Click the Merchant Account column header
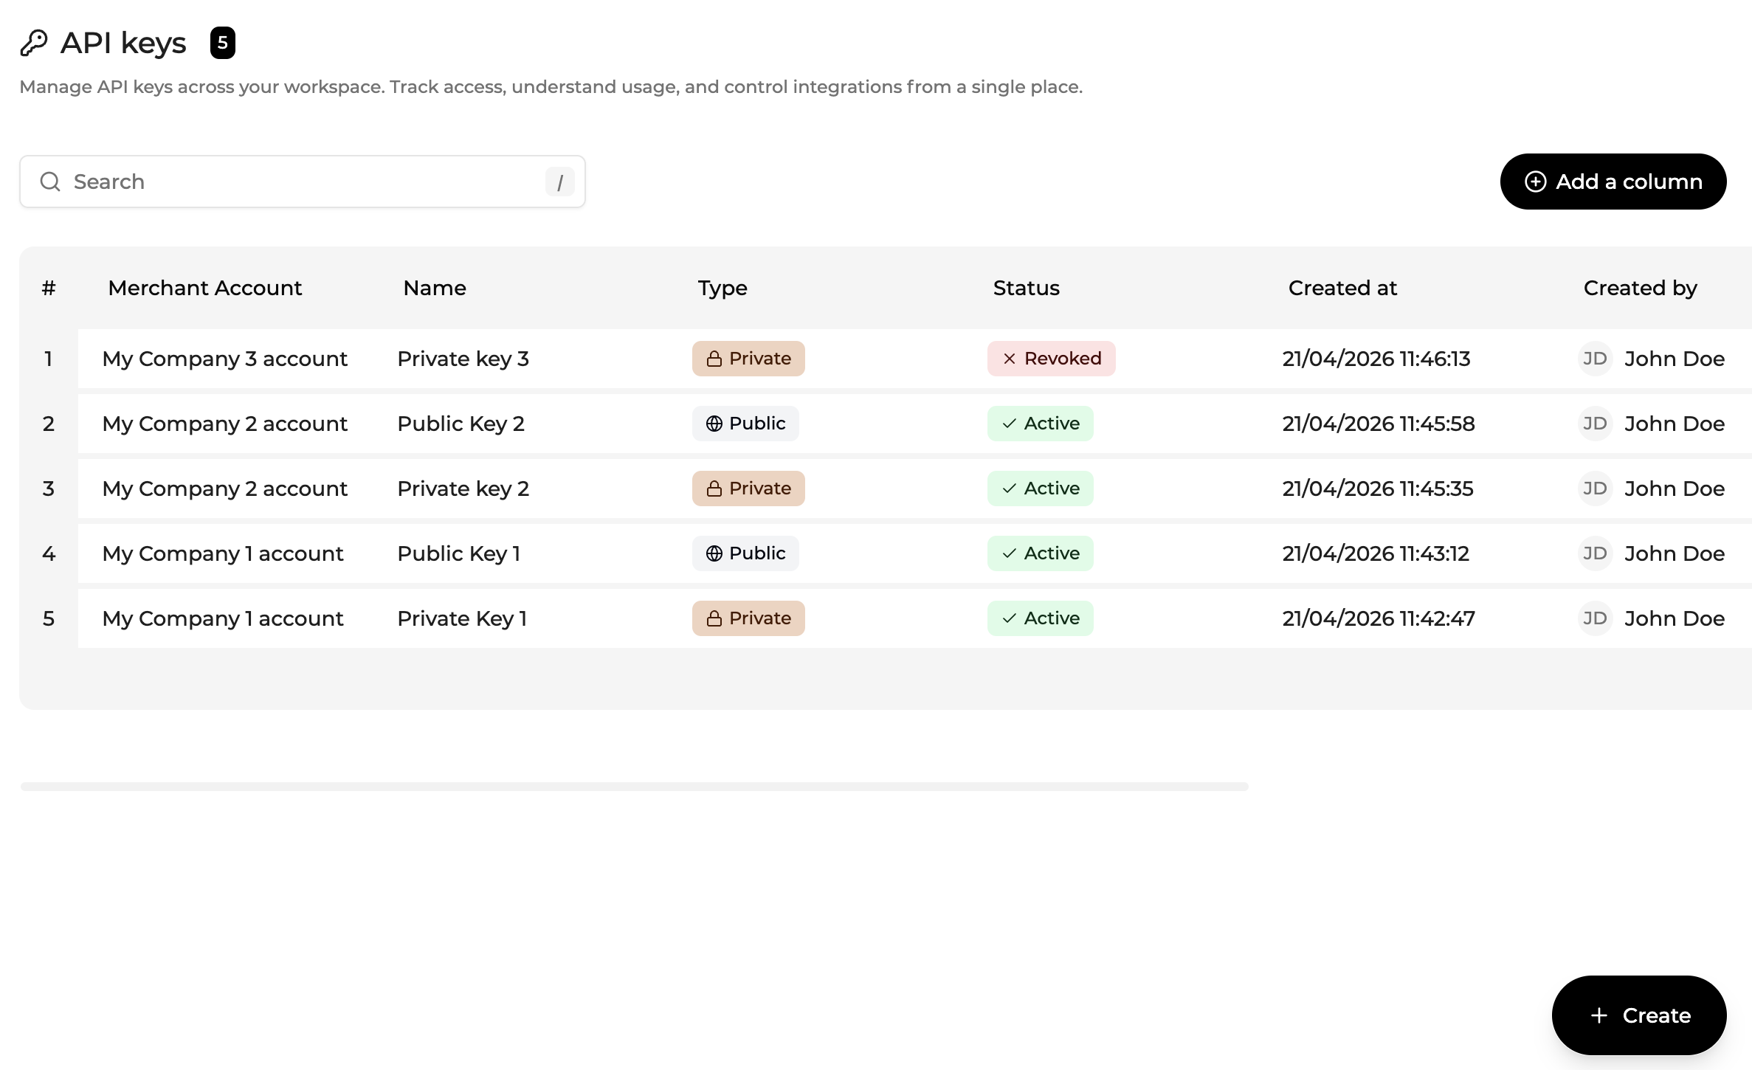 point(204,288)
